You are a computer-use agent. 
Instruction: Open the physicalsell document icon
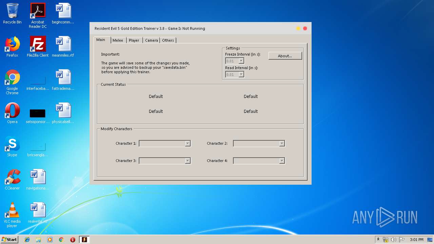[63, 113]
